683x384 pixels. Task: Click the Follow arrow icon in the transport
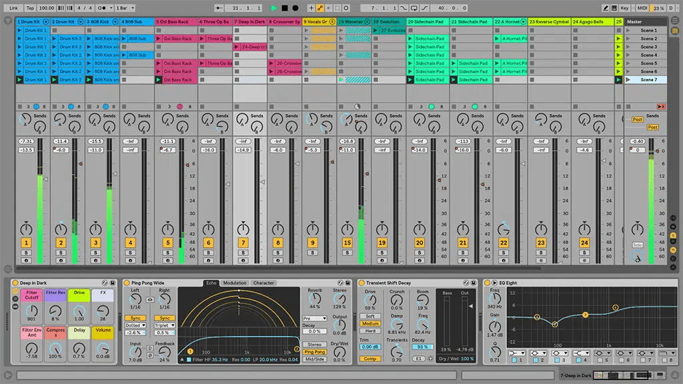point(329,7)
